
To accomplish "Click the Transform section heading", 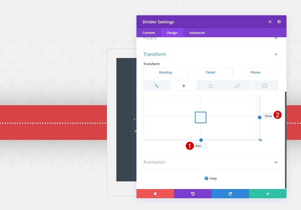I will tap(155, 54).
